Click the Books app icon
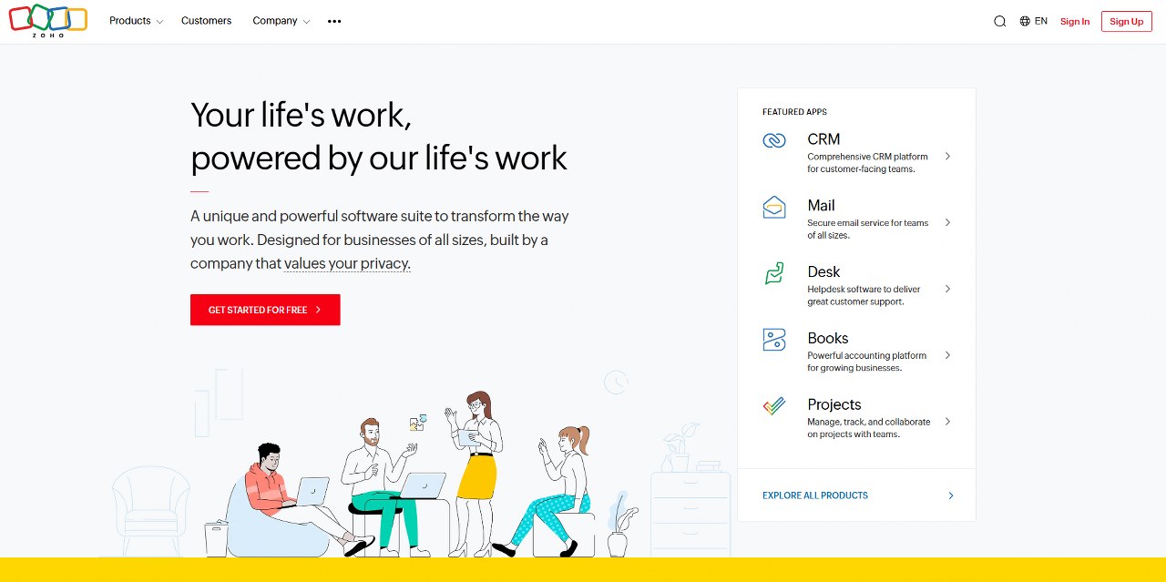Screen dimensions: 1166x582 [774, 340]
